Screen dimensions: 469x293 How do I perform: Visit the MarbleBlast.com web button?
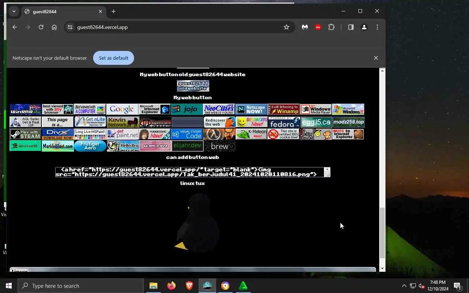click(x=58, y=146)
